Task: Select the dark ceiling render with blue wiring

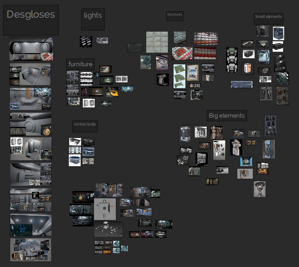Action: pos(31,225)
